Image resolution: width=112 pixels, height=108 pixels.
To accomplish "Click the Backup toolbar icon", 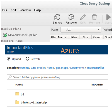I will (x=57, y=17).
